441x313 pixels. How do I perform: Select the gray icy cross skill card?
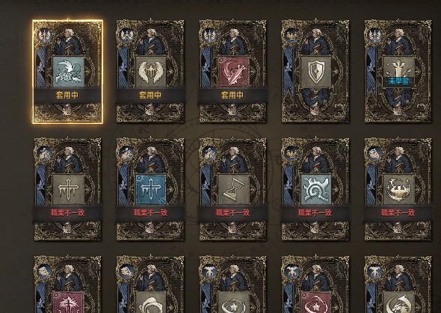point(67,189)
